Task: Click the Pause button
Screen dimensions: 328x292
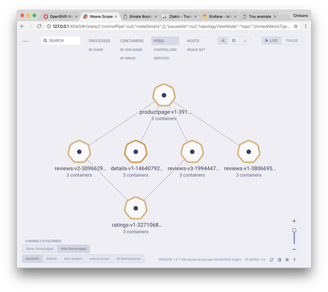Action: 292,40
